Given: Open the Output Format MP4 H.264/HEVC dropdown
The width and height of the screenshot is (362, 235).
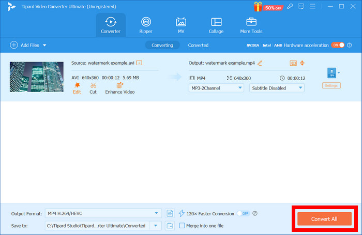Looking at the screenshot, I should click(103, 213).
